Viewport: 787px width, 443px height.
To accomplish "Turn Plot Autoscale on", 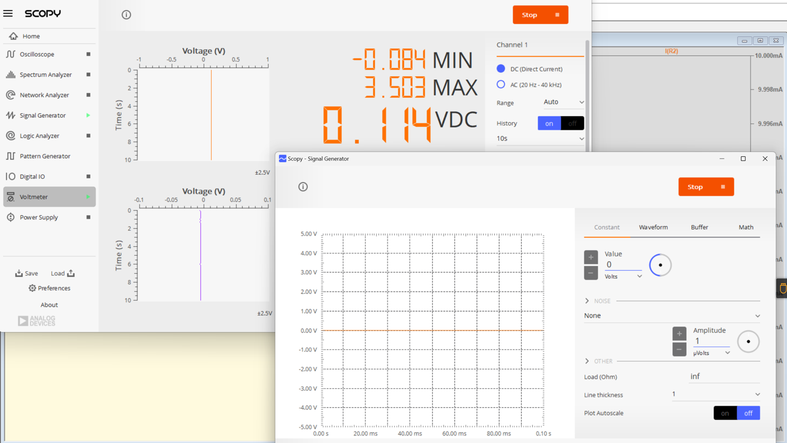I will [725, 413].
